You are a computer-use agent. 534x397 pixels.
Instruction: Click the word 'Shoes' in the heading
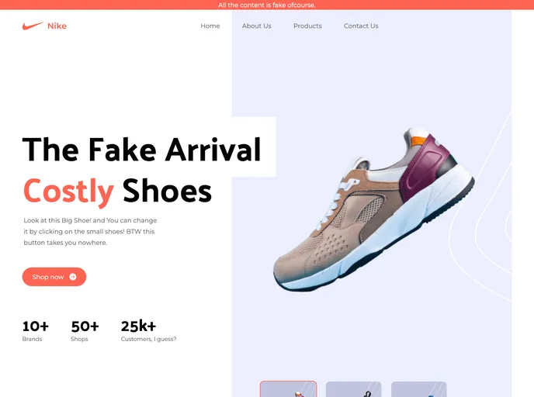point(167,191)
